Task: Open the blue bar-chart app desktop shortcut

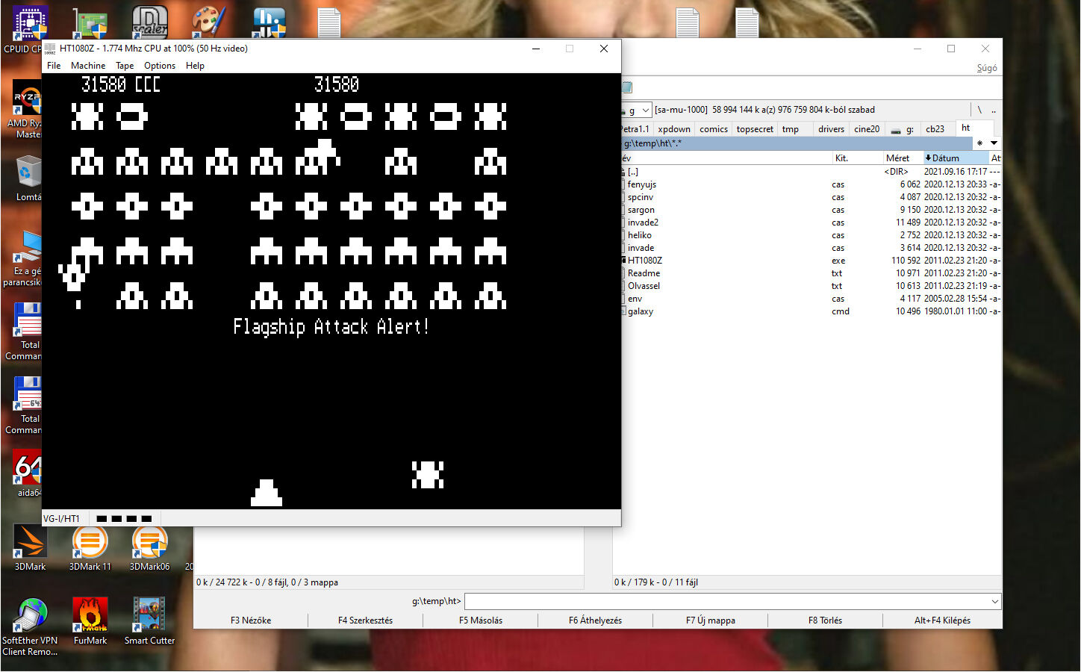Action: click(269, 22)
